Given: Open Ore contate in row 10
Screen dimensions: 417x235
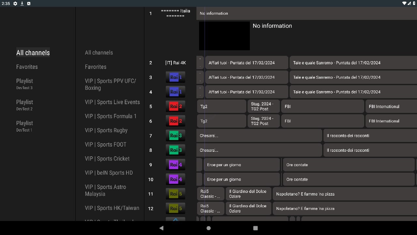Looking at the screenshot, I should pyautogui.click(x=349, y=180).
